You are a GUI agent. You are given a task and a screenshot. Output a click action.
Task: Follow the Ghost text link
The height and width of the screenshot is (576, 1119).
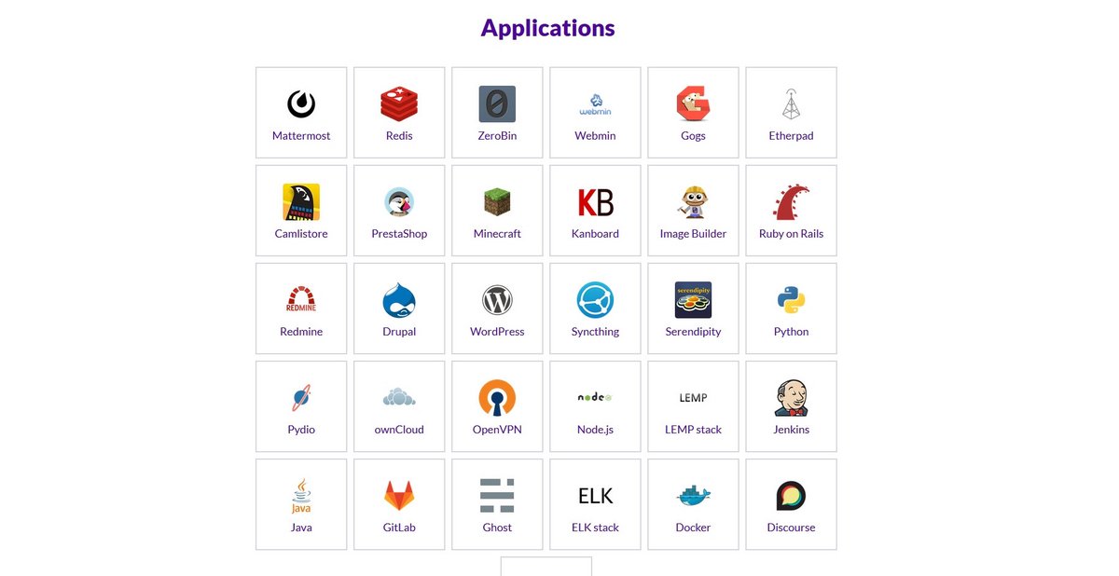click(x=497, y=528)
